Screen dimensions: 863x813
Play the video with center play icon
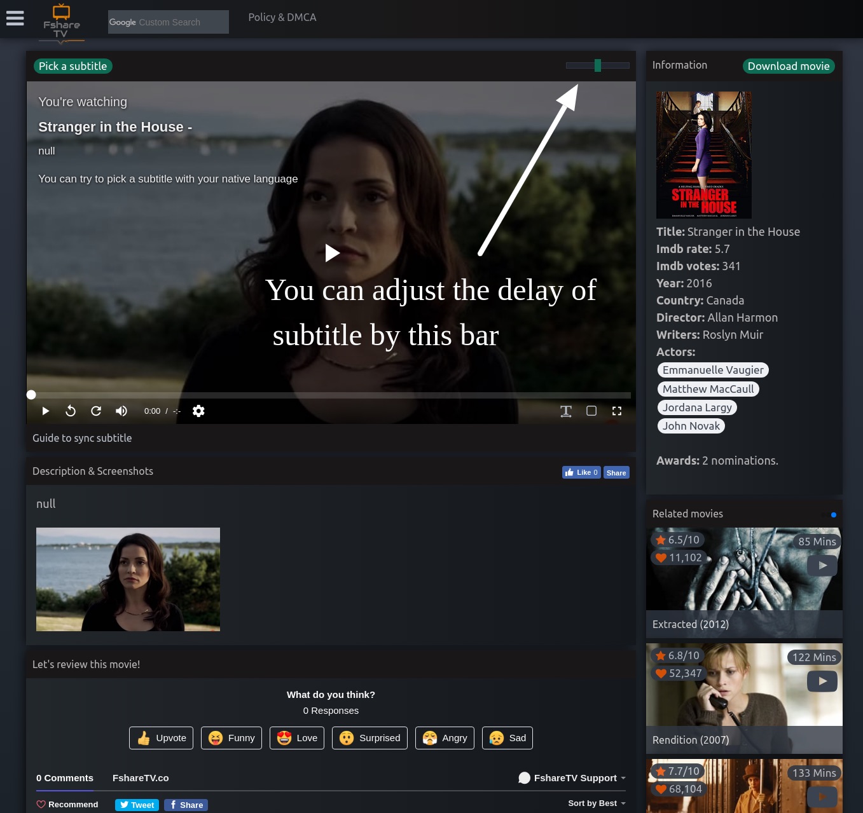[332, 253]
